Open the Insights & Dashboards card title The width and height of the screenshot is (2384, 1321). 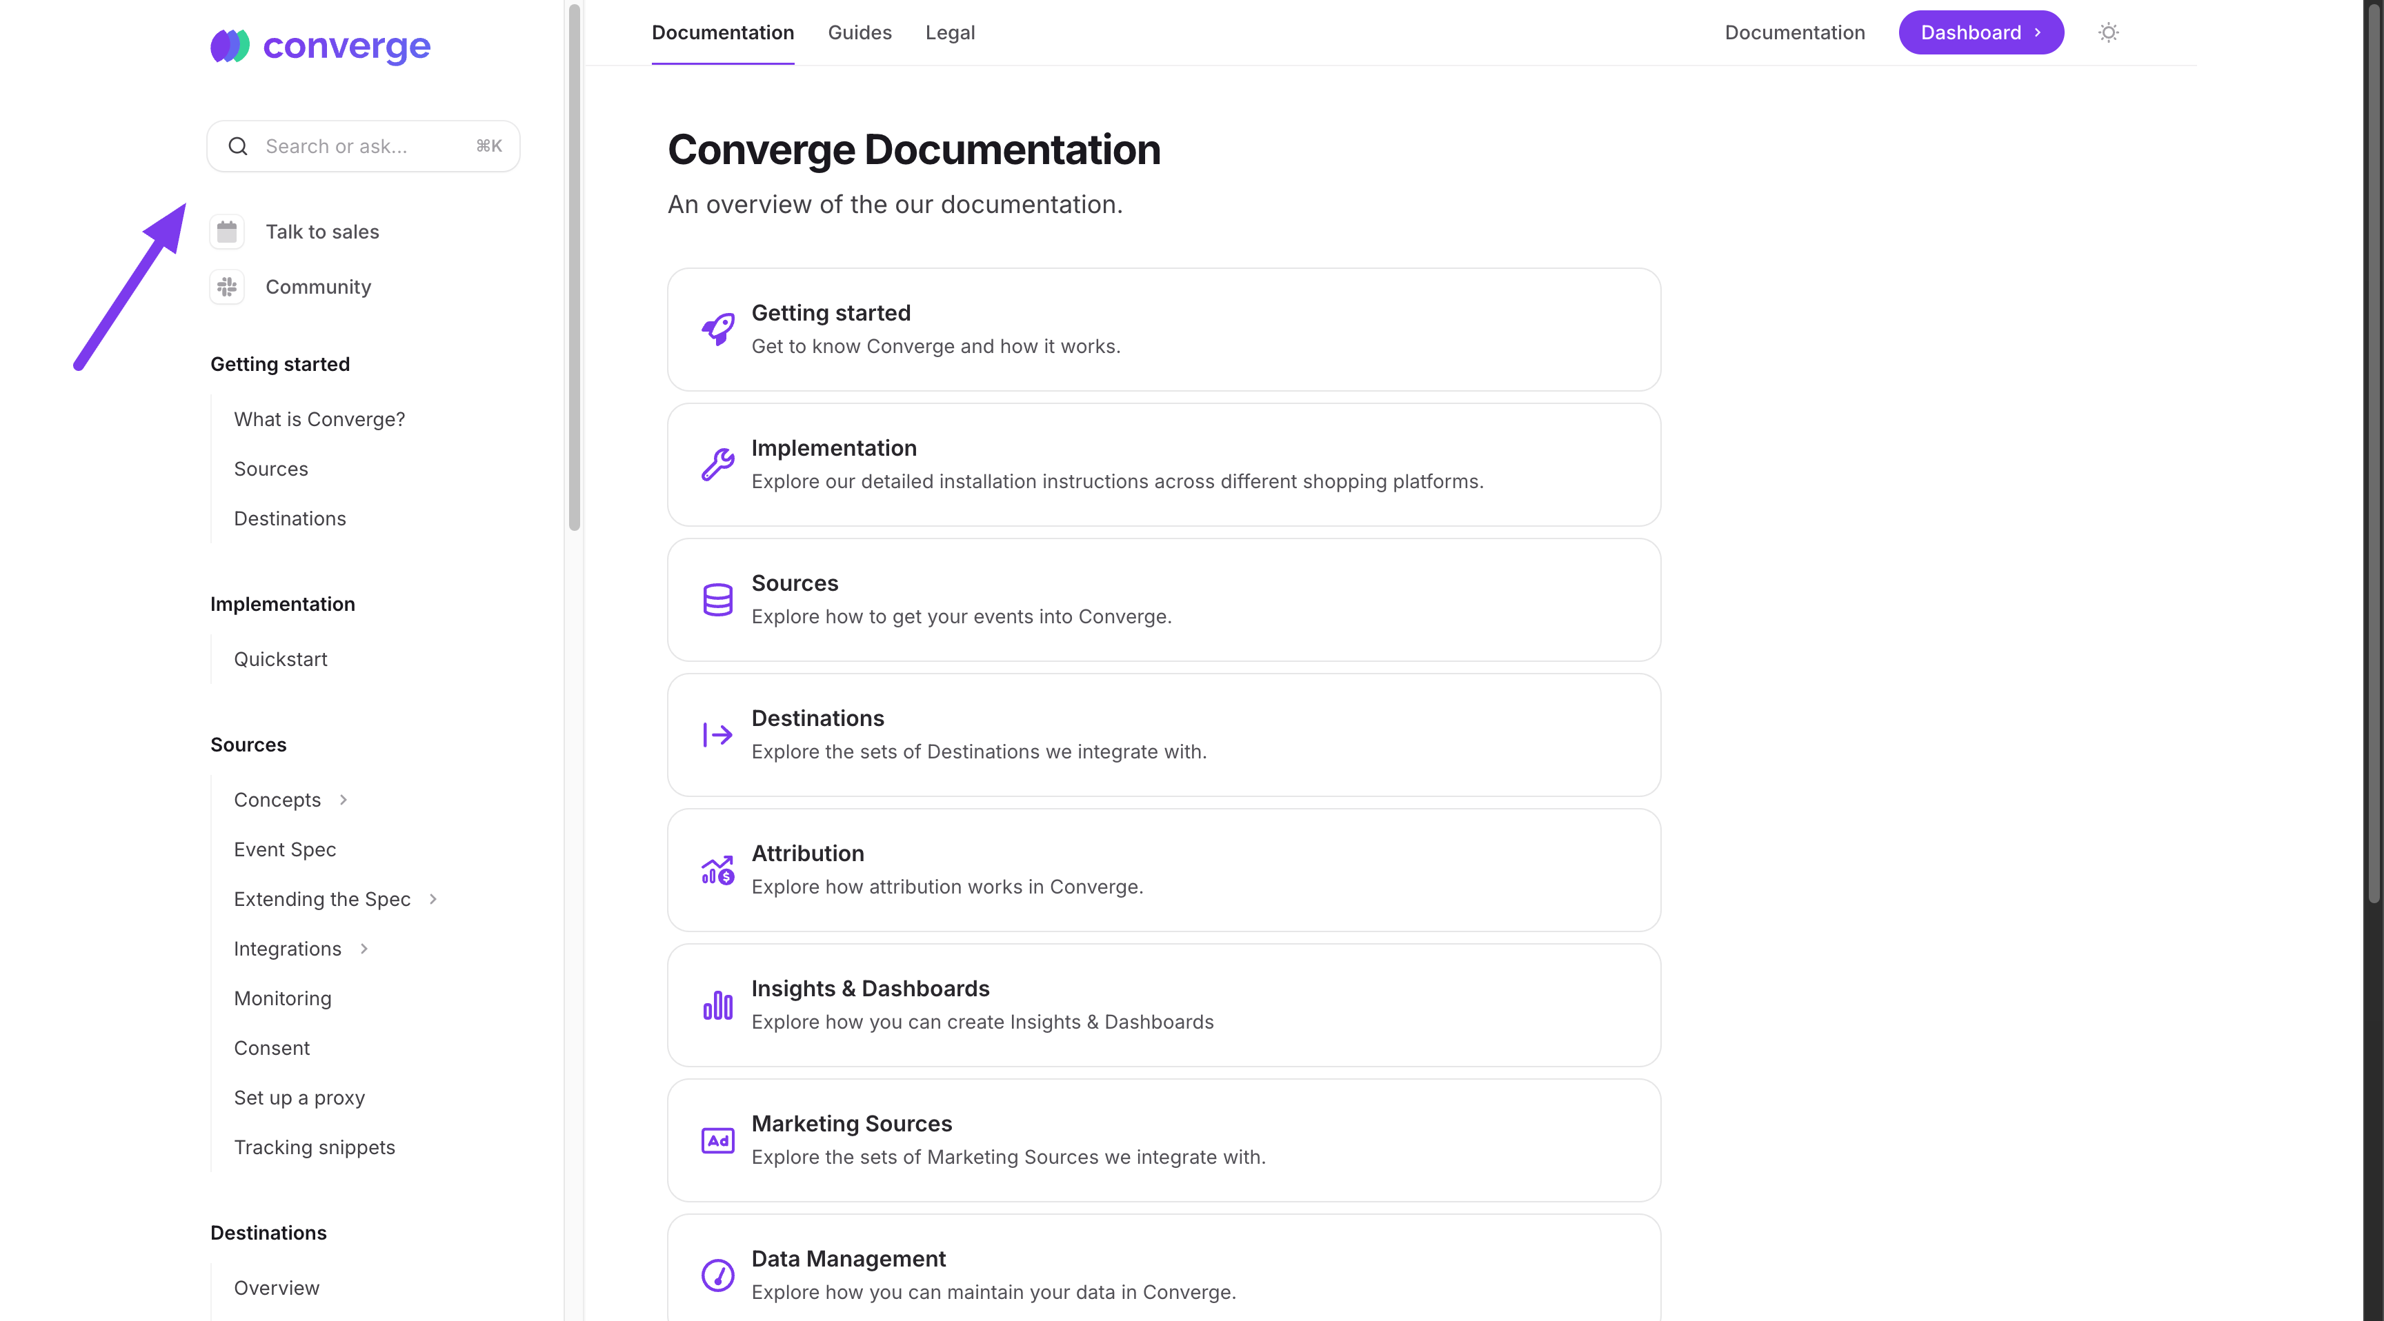[x=871, y=988]
